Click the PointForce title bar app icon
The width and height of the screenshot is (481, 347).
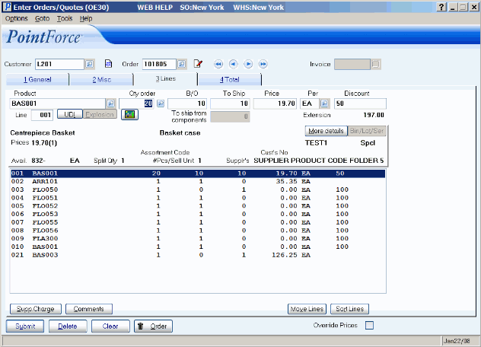7,7
